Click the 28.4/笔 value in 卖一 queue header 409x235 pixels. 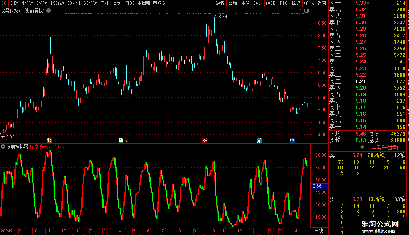(x=376, y=155)
